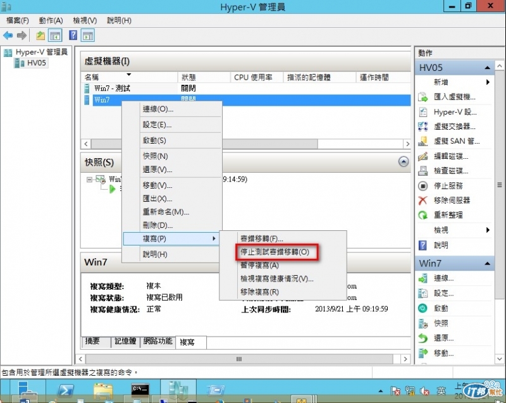Click 停止服務 stop icon
The height and width of the screenshot is (403, 506).
[423, 186]
